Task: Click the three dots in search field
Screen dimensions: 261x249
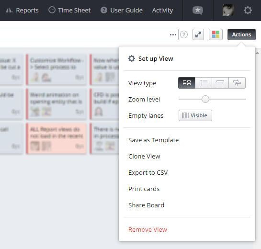Action: pyautogui.click(x=173, y=35)
